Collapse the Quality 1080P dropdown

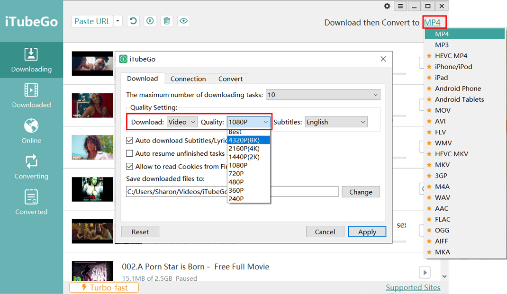[248, 122]
